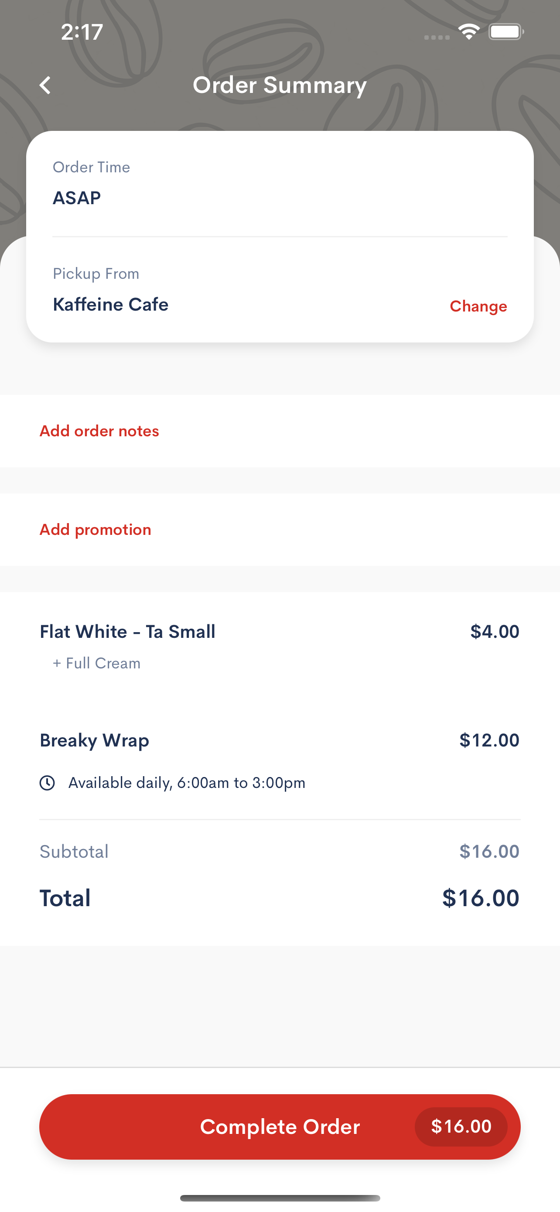Select the ASAP order time field
Image resolution: width=560 pixels, height=1212 pixels.
click(x=280, y=185)
